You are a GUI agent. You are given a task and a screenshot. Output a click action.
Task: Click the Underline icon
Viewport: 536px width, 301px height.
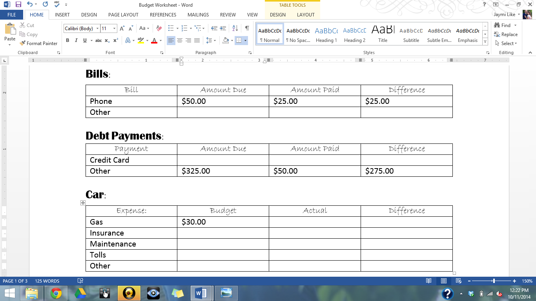coord(84,40)
